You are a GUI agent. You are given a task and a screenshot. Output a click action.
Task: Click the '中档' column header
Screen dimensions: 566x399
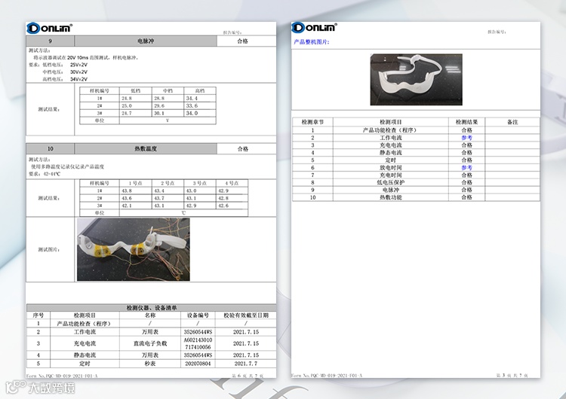pyautogui.click(x=168, y=91)
